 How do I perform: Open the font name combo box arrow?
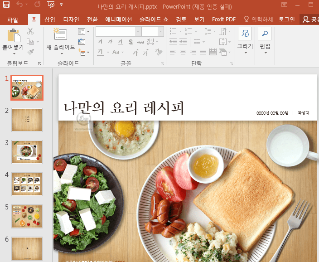pyautogui.click(x=138, y=32)
